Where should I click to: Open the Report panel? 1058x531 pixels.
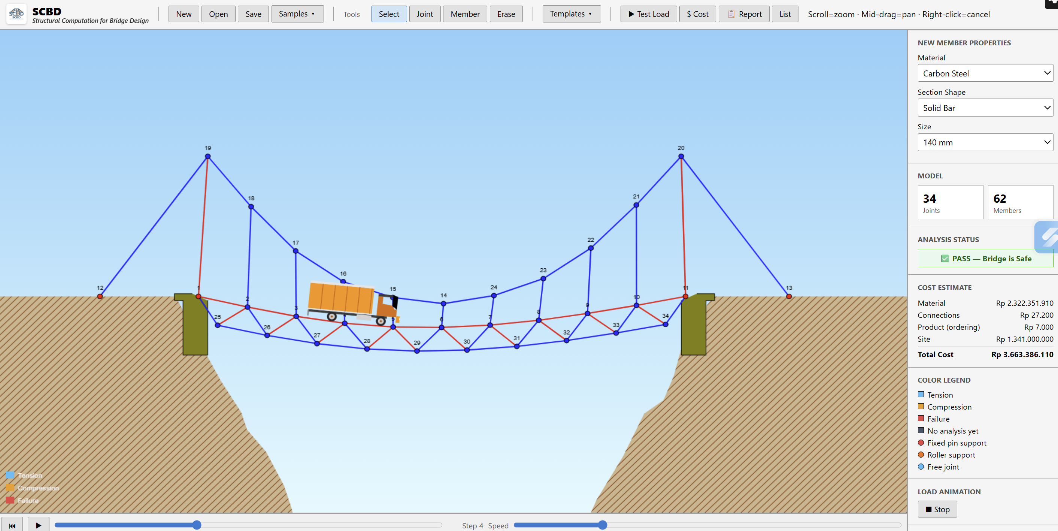[x=744, y=14]
